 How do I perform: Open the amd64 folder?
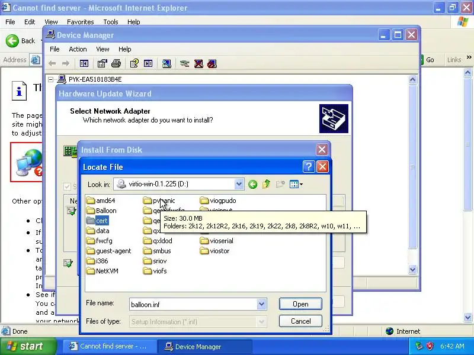pyautogui.click(x=101, y=201)
